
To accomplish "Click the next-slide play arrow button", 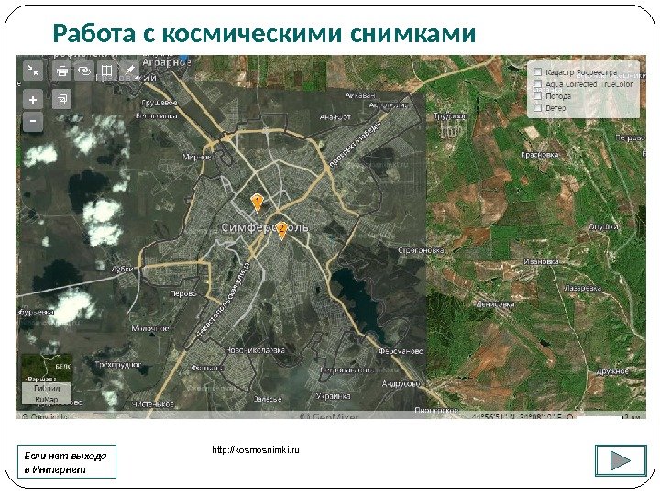I will [621, 460].
